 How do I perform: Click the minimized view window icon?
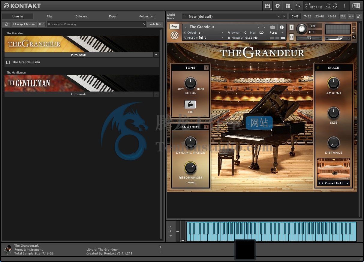tap(298, 6)
